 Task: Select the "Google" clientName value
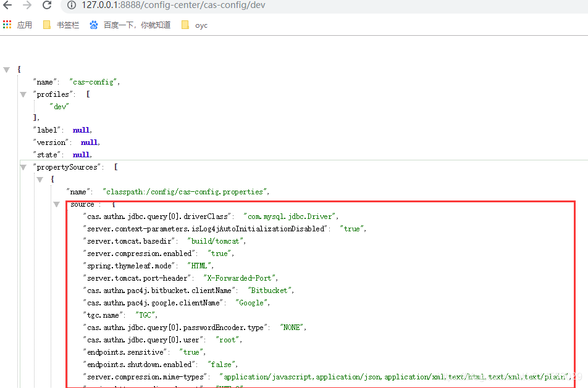(251, 303)
